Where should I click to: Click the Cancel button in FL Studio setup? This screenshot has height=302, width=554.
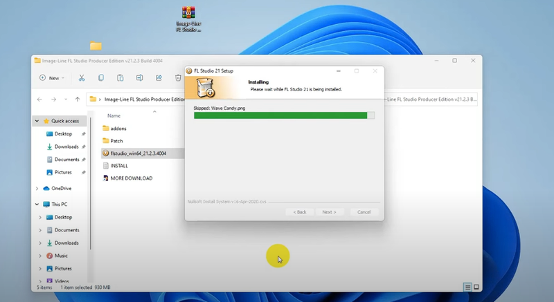coord(364,212)
